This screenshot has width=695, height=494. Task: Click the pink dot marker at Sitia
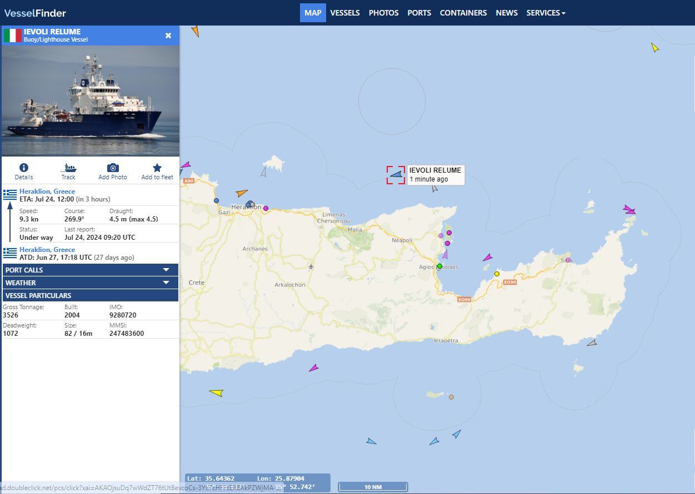tap(568, 260)
